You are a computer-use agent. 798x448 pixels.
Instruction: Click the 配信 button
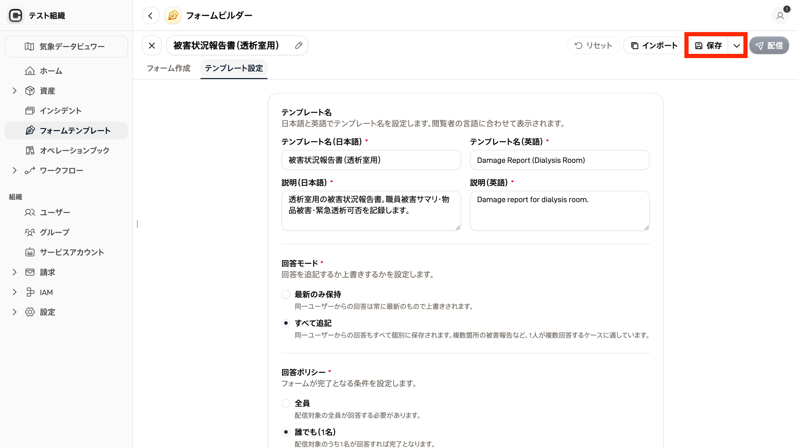(x=769, y=45)
